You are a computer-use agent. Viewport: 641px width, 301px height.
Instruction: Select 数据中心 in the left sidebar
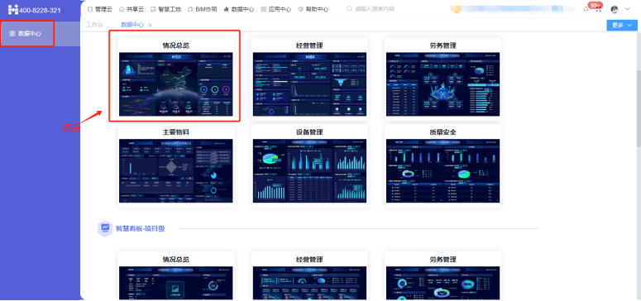27,34
